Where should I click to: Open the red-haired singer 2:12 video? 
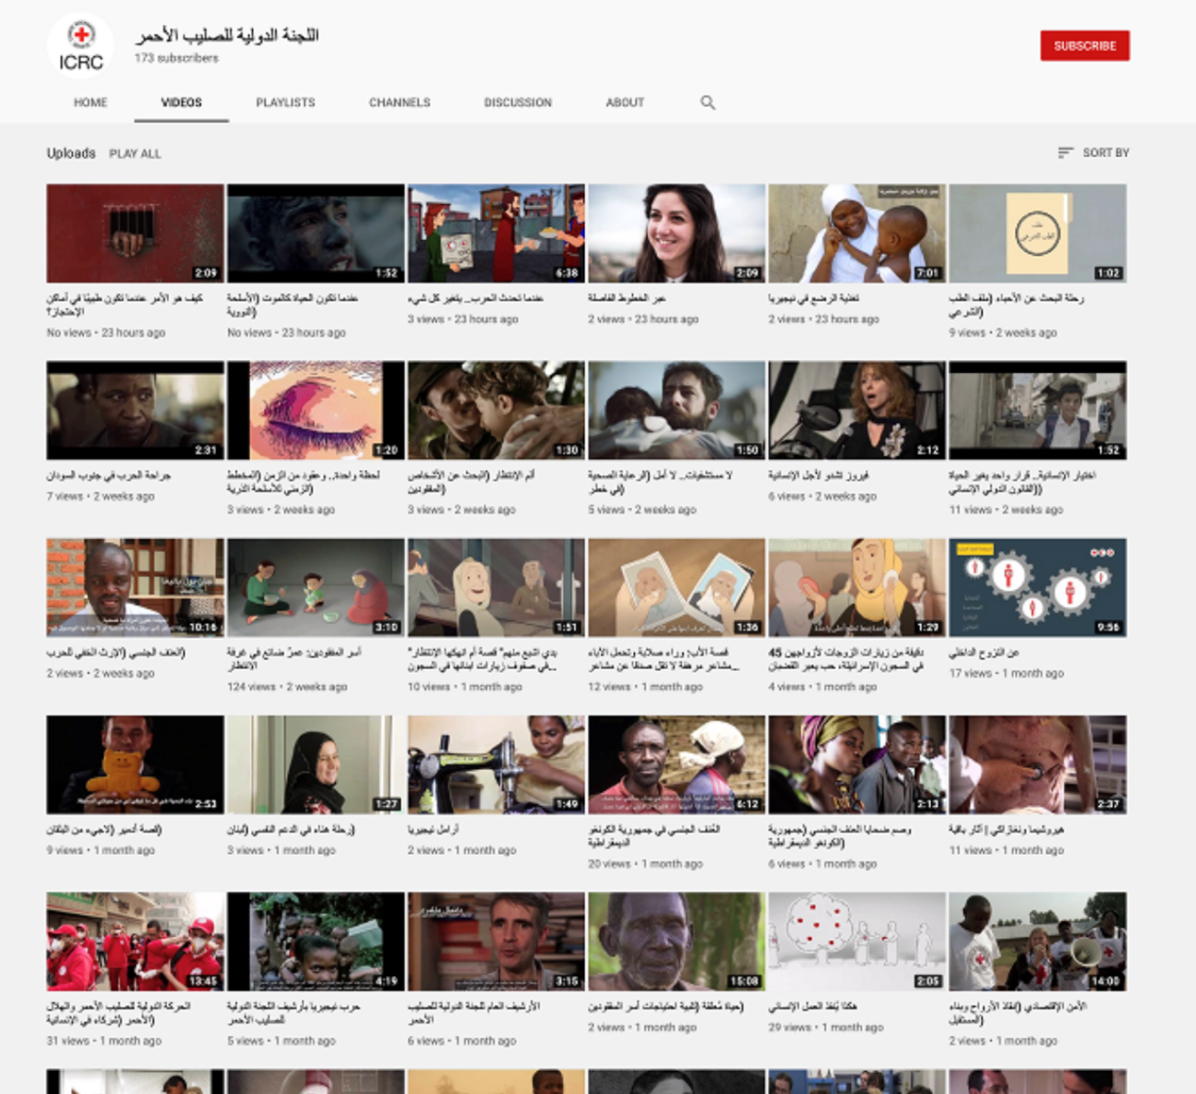(x=857, y=410)
